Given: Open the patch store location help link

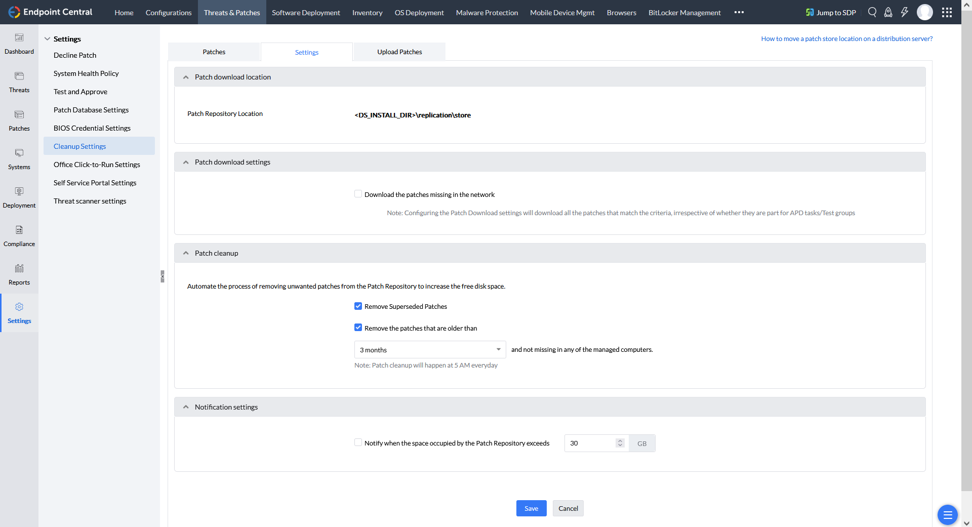Looking at the screenshot, I should coord(846,38).
